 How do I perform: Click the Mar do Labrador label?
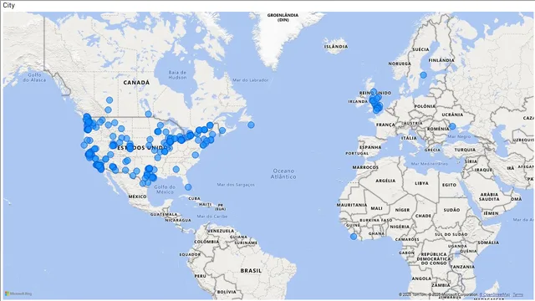(x=251, y=80)
